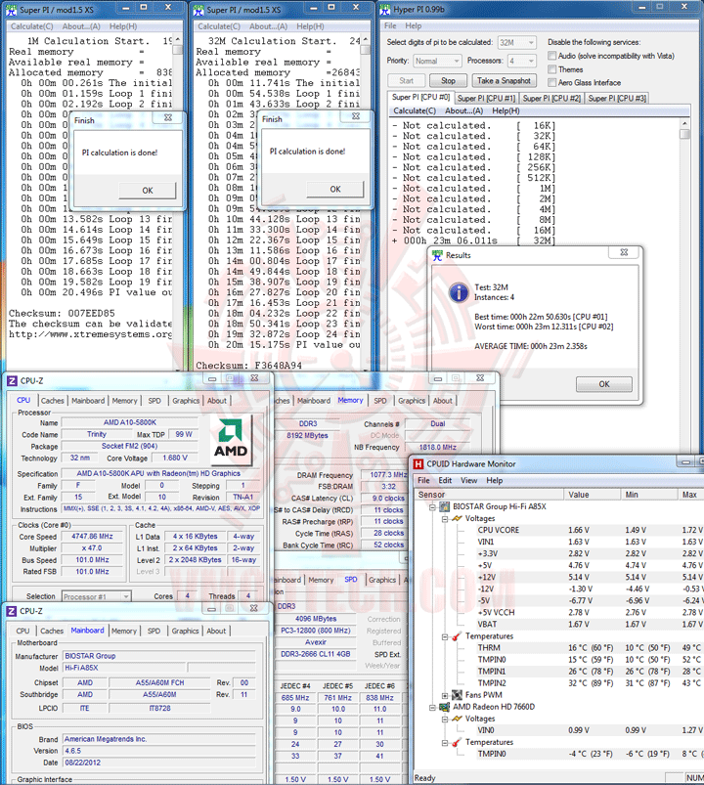Open the Caches tab in top CPU-Z window
704x785 pixels.
click(x=53, y=401)
